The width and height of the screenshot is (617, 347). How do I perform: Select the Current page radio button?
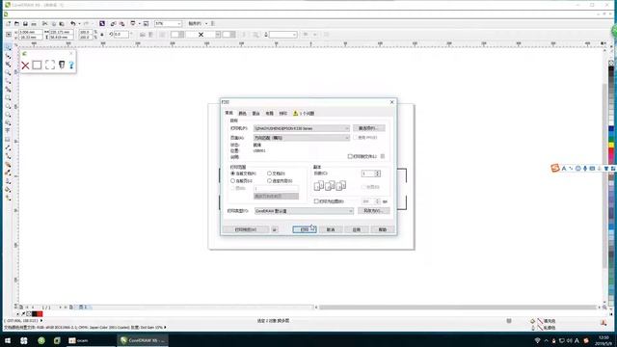pyautogui.click(x=233, y=181)
